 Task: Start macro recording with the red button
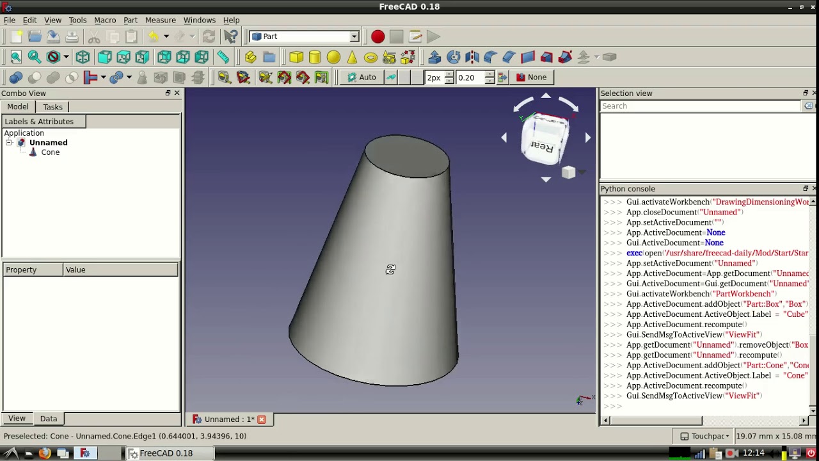[378, 36]
